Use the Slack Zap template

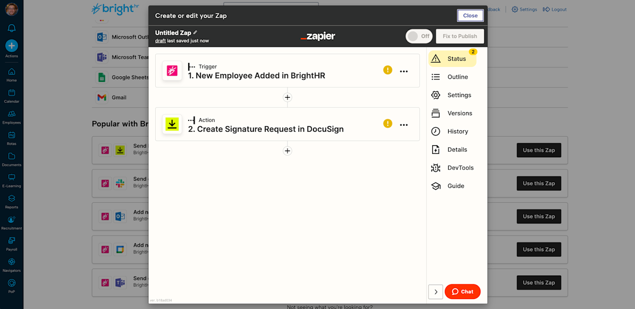coord(539,183)
